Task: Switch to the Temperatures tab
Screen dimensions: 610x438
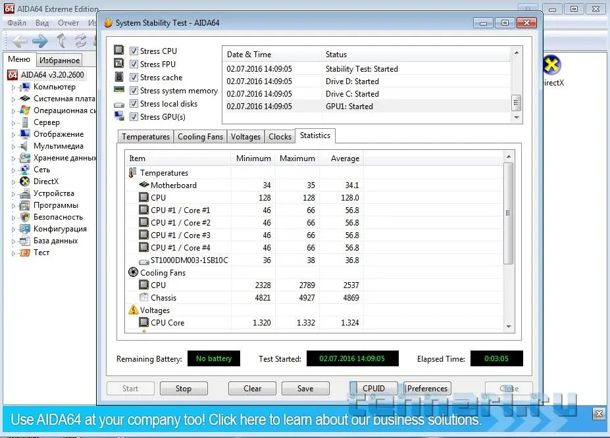Action: coord(145,137)
